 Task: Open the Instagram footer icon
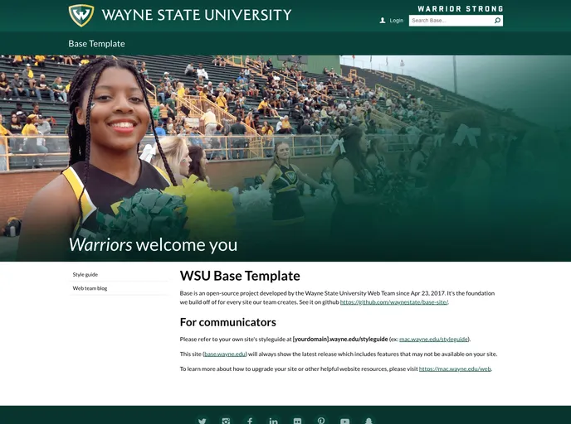pos(226,421)
